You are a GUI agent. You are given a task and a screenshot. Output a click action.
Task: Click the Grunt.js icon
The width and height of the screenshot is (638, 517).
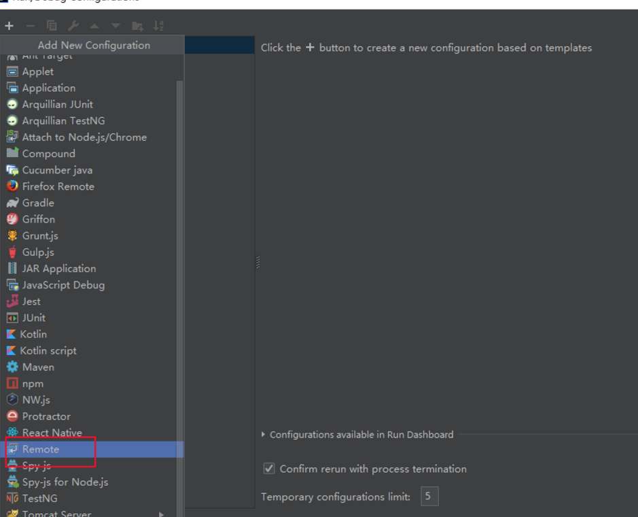[x=13, y=235]
